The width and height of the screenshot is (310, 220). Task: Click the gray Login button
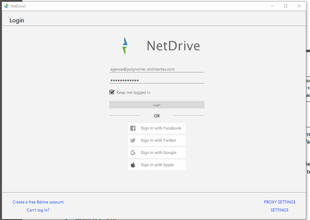157,105
